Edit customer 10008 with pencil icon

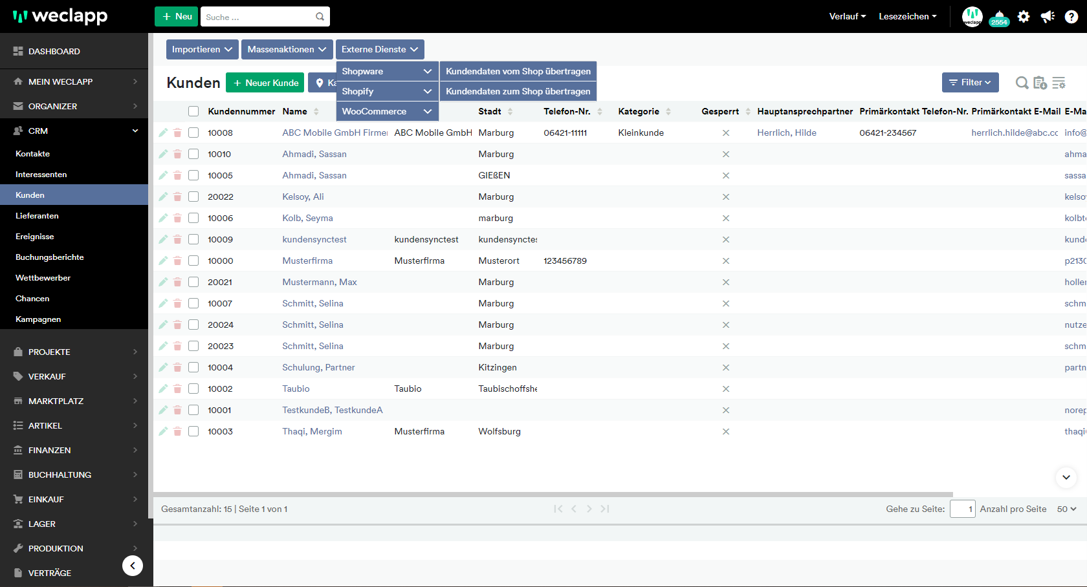(x=163, y=133)
